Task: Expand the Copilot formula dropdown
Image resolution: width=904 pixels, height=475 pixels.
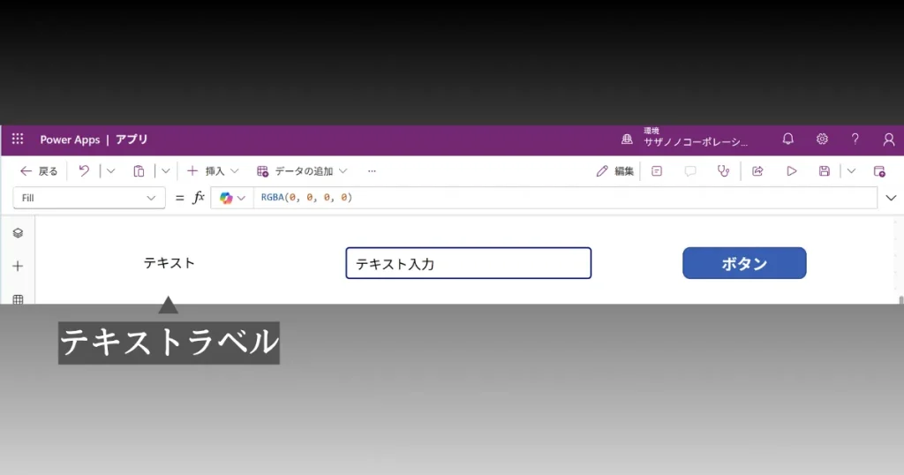Action: click(233, 198)
